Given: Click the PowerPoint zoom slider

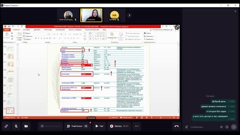Looking at the screenshot, I should [162, 117].
